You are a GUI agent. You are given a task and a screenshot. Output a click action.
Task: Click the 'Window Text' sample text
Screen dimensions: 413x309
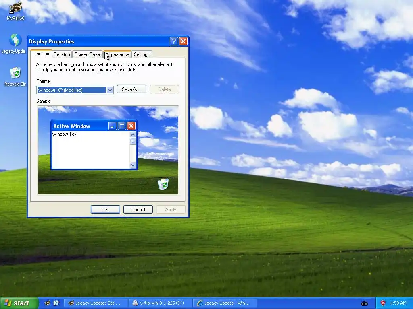tap(65, 134)
